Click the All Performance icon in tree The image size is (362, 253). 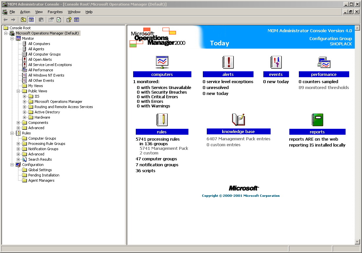(x=24, y=70)
